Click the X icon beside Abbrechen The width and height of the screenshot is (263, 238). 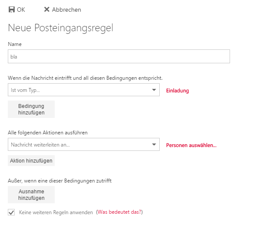click(47, 10)
